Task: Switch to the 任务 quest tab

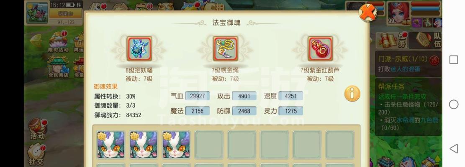Action: click(x=391, y=40)
